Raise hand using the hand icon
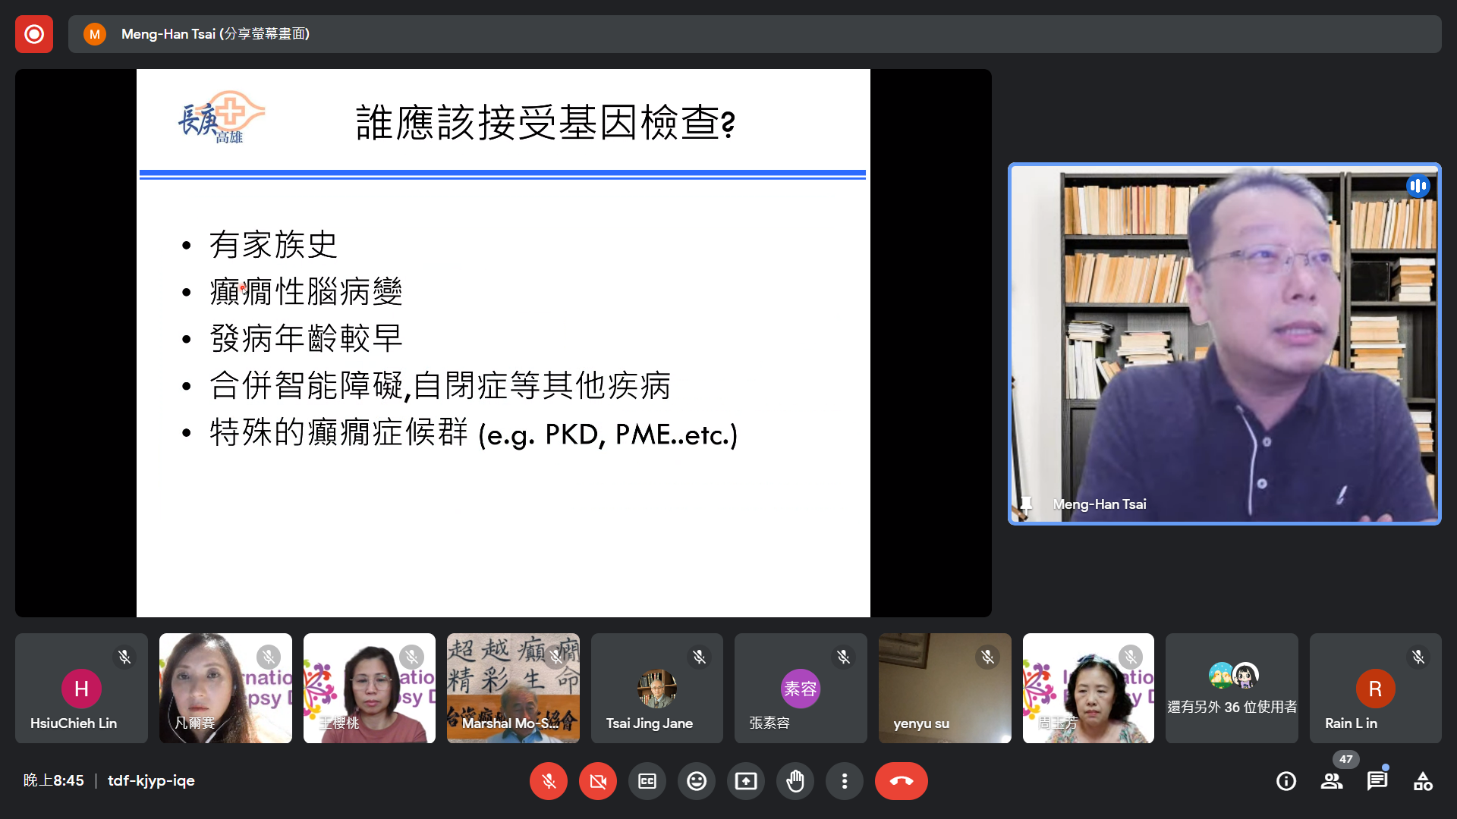 (795, 781)
